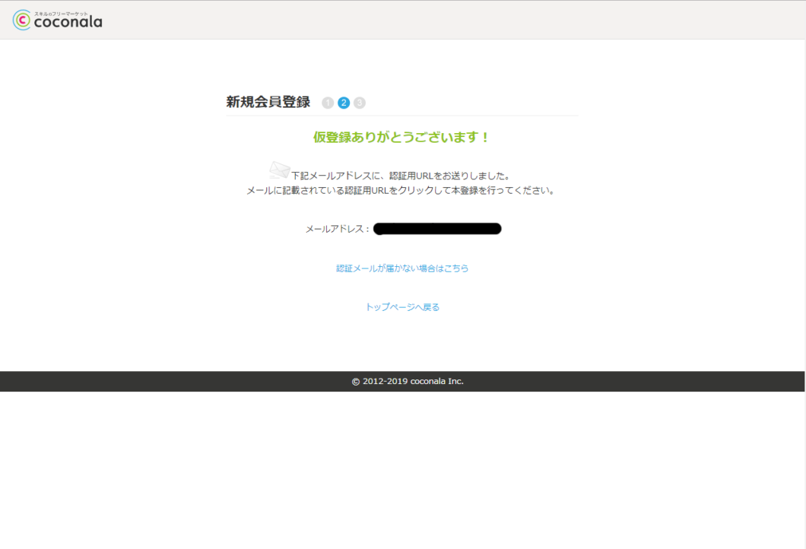
Task: Select the highlighted step 2 indicator
Action: pos(344,103)
